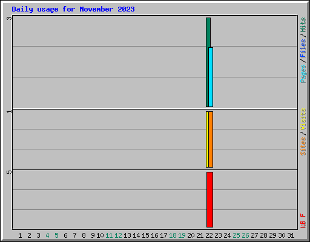Image resolution: width=310 pixels, height=242 pixels.
Task: Click green weekend day label 5
Action: tap(56, 235)
